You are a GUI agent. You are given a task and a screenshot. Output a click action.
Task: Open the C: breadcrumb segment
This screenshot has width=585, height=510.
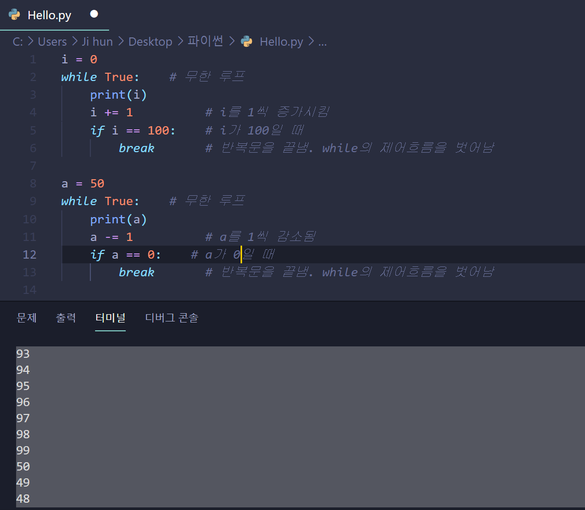18,42
